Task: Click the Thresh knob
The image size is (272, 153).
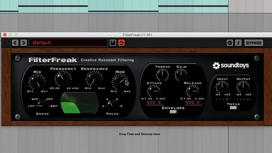Action: [x=162, y=74]
